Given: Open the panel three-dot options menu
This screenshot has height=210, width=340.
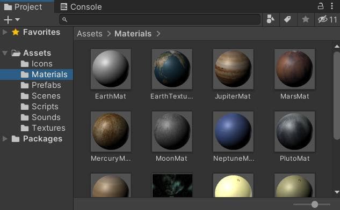Looking at the screenshot, I should [332, 6].
